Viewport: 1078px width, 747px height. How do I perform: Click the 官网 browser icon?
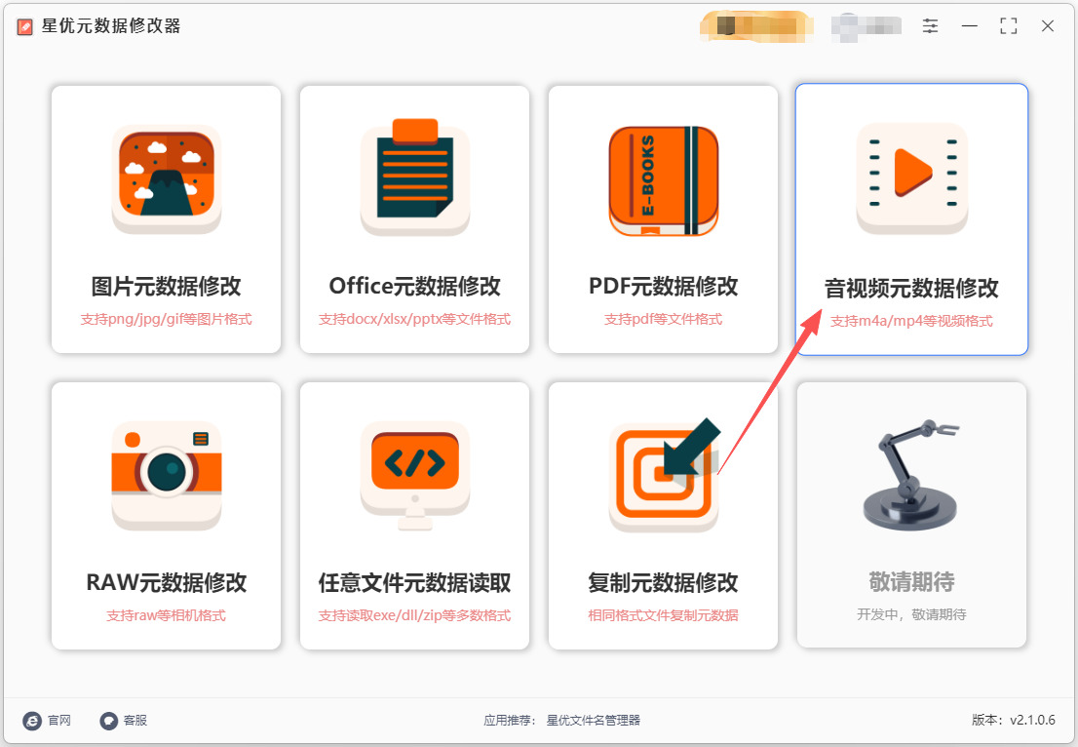pyautogui.click(x=31, y=721)
